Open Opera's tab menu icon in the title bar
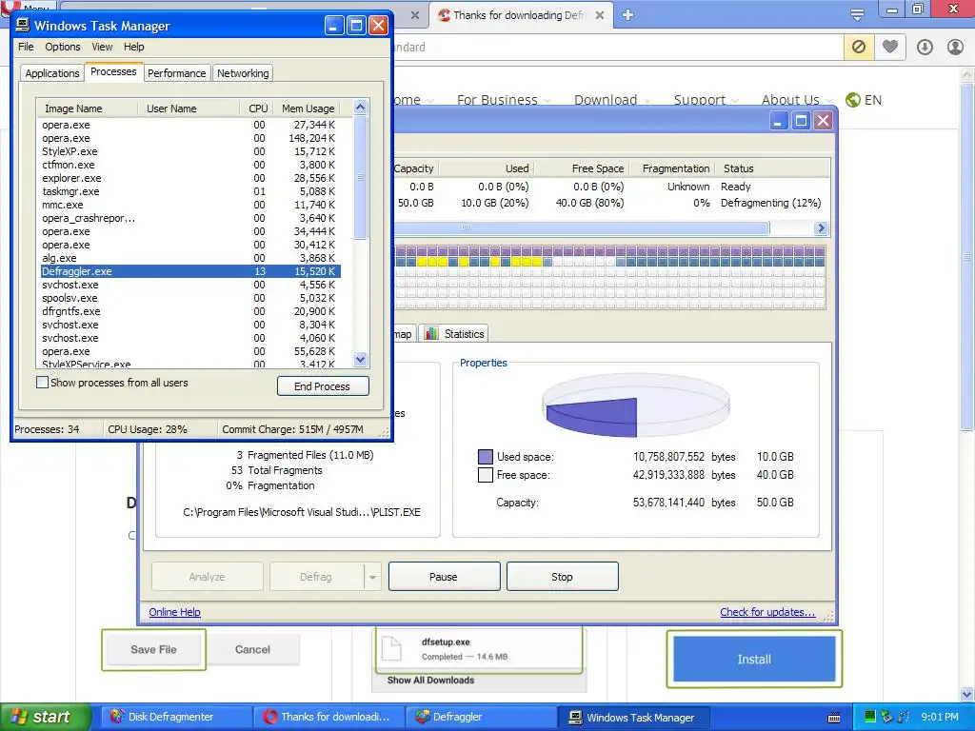Image resolution: width=975 pixels, height=731 pixels. tap(857, 14)
